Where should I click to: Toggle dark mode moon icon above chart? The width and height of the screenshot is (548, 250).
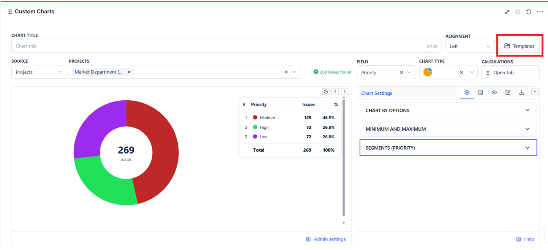pos(326,91)
